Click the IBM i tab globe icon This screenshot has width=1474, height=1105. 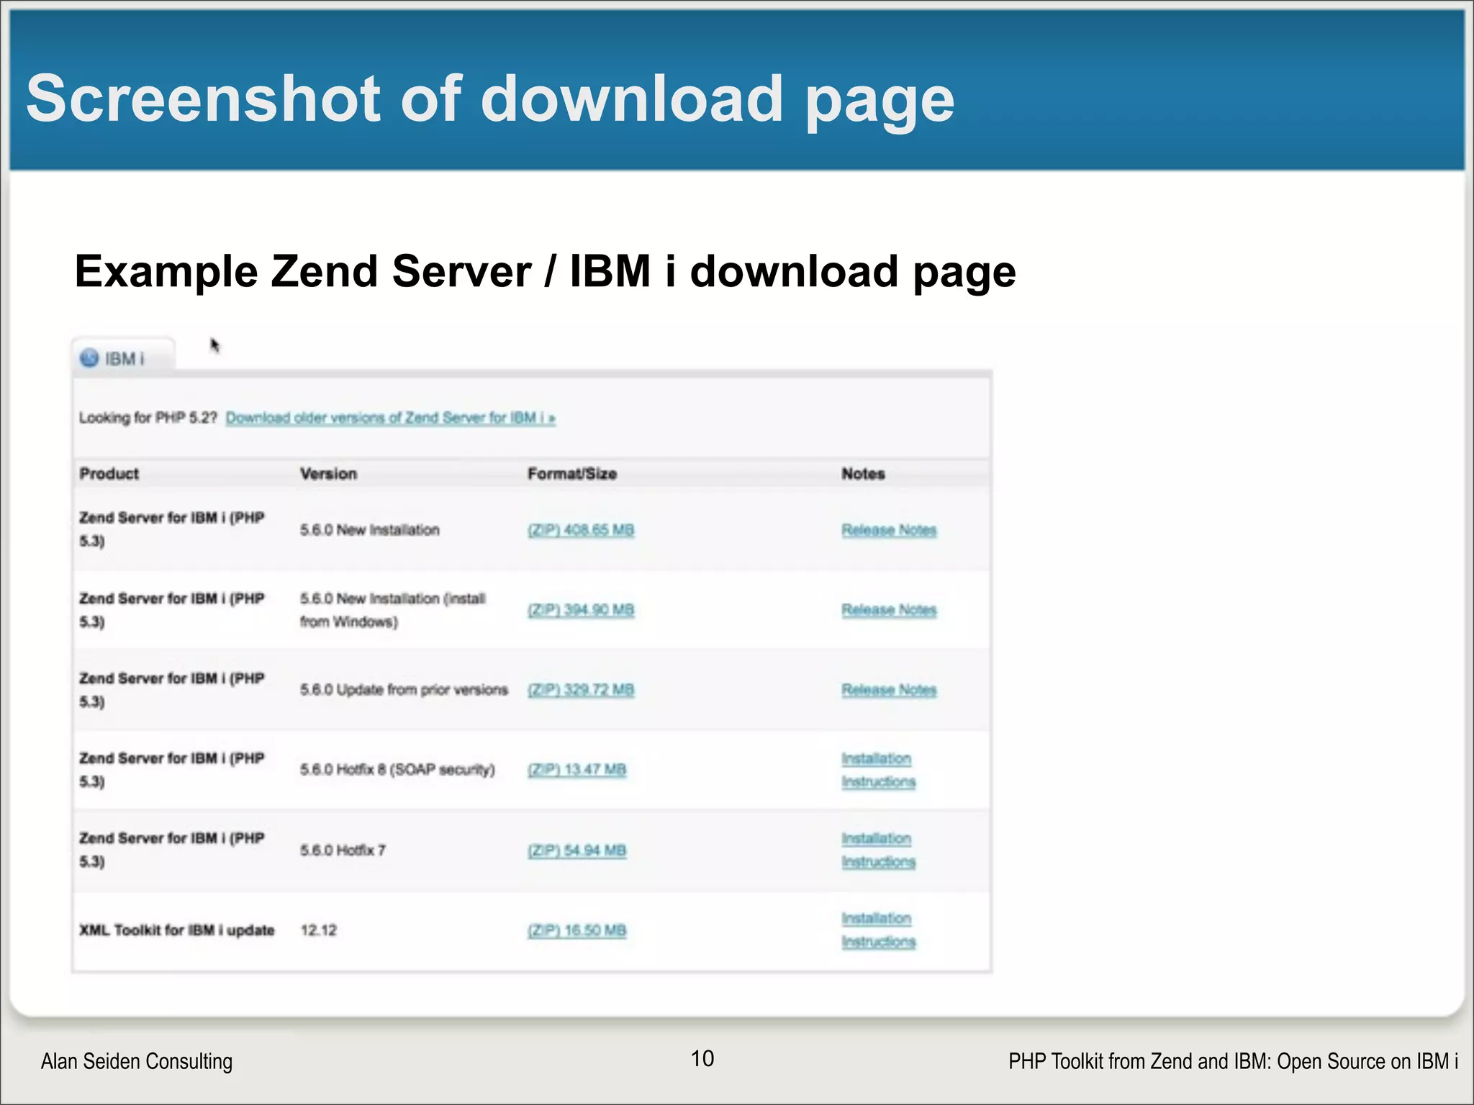(89, 358)
